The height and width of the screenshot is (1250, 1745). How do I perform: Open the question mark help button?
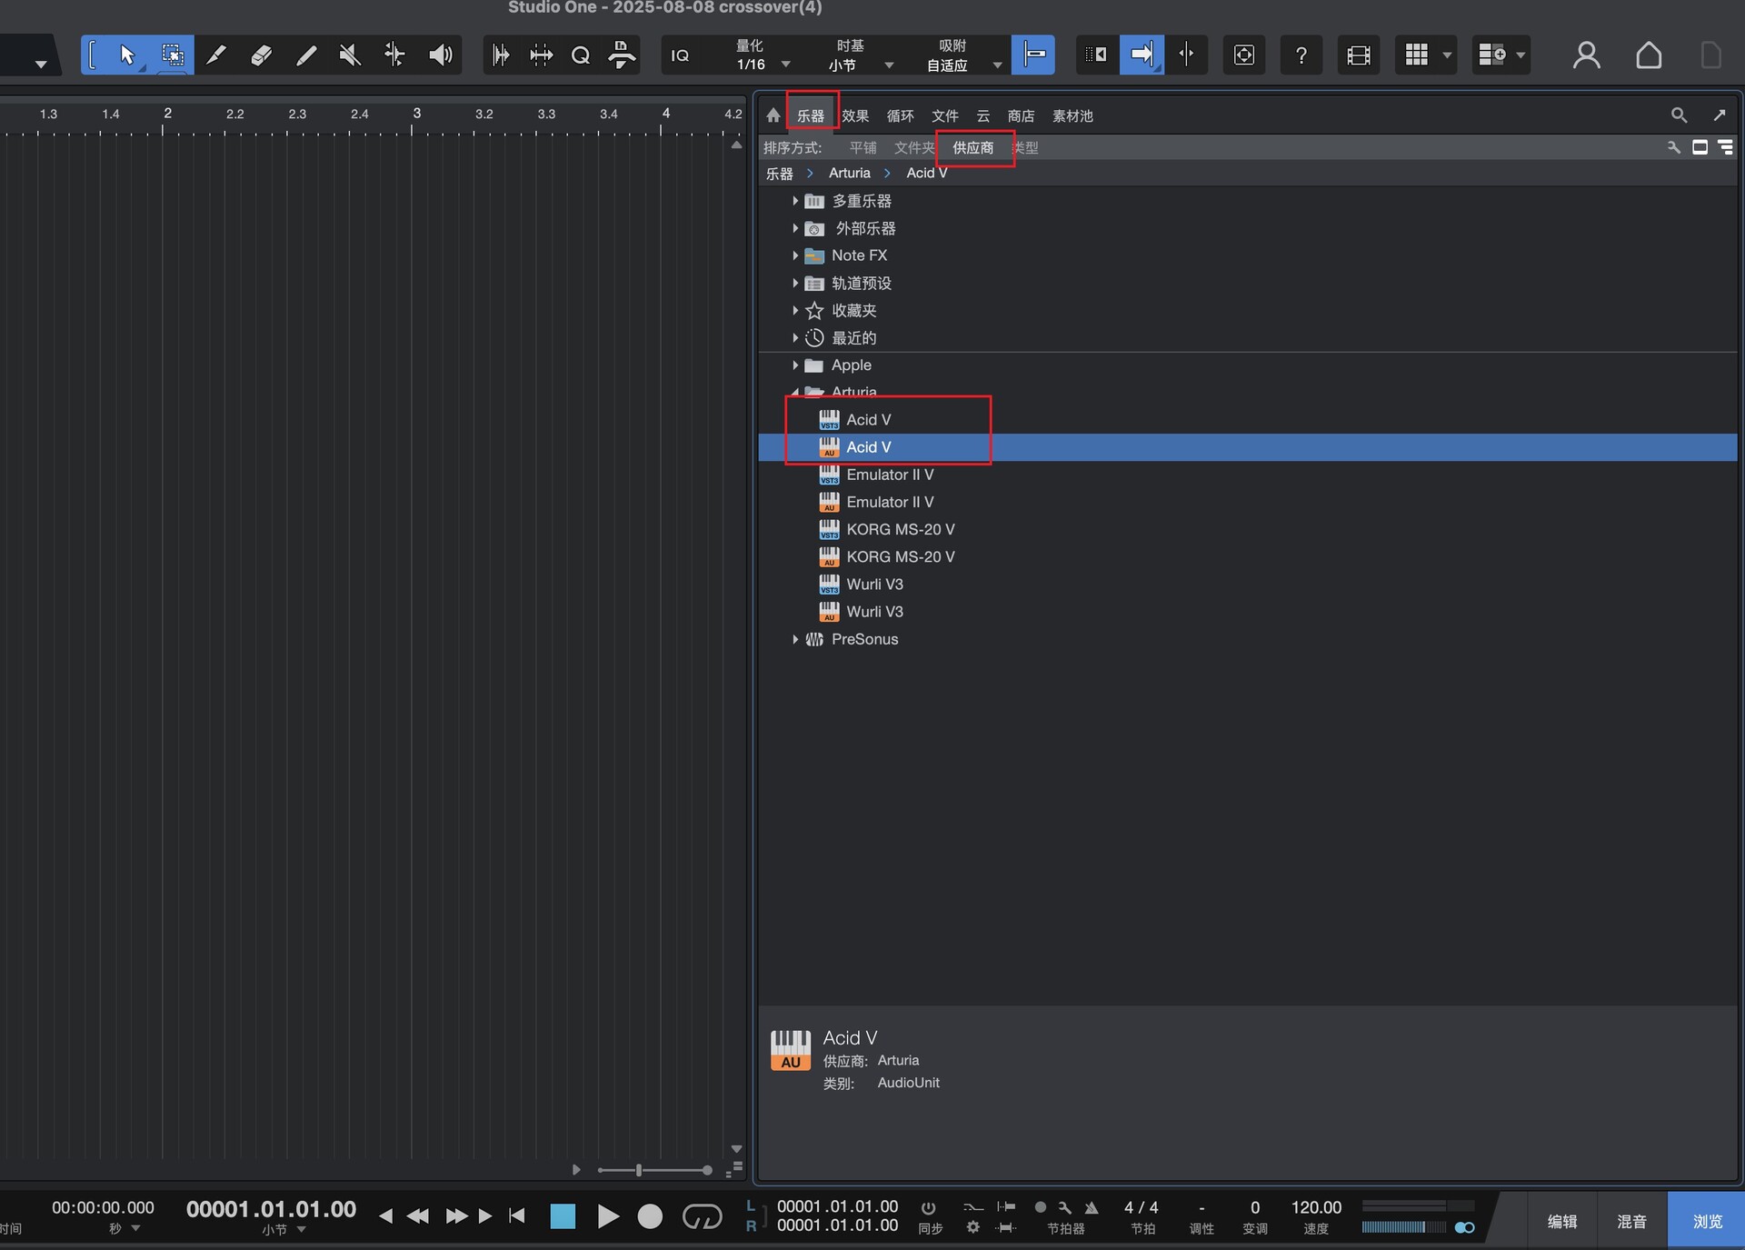[1301, 55]
